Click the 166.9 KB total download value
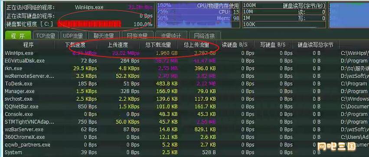This screenshot has width=369, height=157. point(167,91)
